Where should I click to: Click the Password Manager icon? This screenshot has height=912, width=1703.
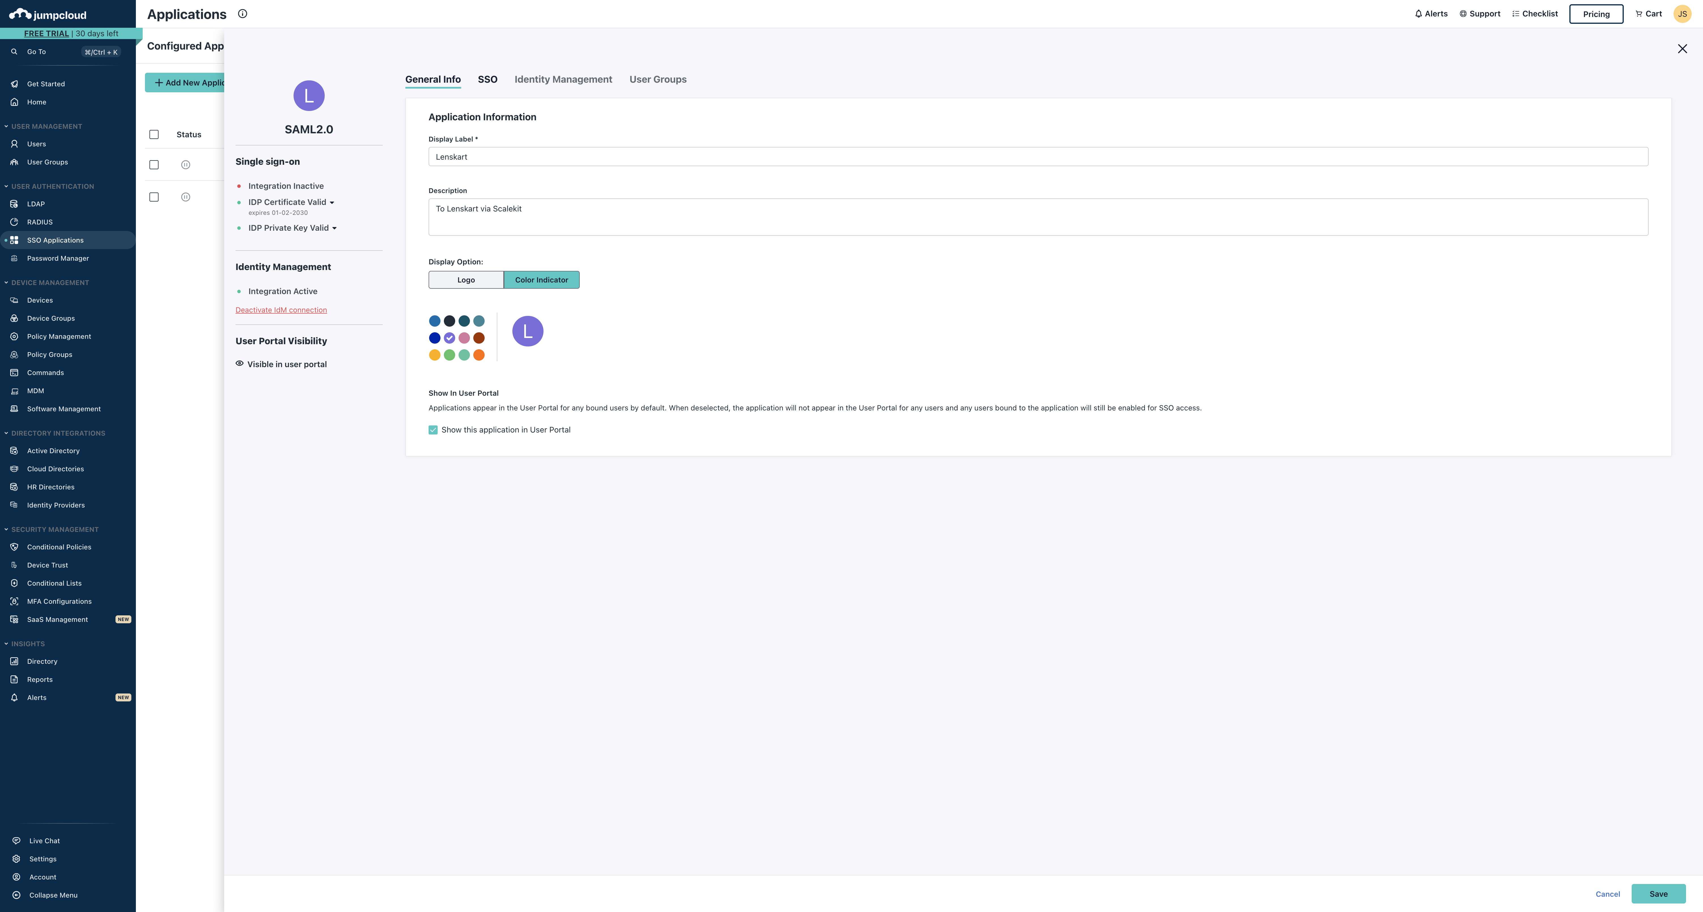click(x=14, y=258)
